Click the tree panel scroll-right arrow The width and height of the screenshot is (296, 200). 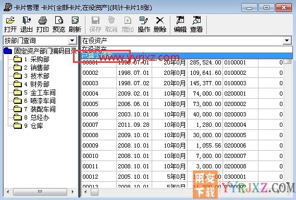(x=72, y=192)
